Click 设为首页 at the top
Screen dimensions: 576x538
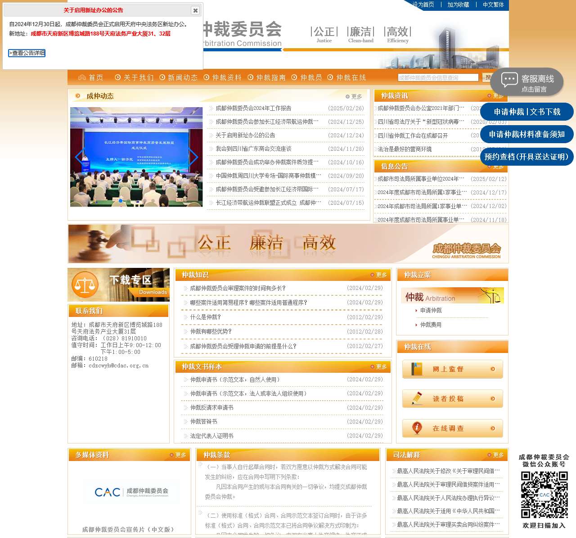click(x=423, y=5)
